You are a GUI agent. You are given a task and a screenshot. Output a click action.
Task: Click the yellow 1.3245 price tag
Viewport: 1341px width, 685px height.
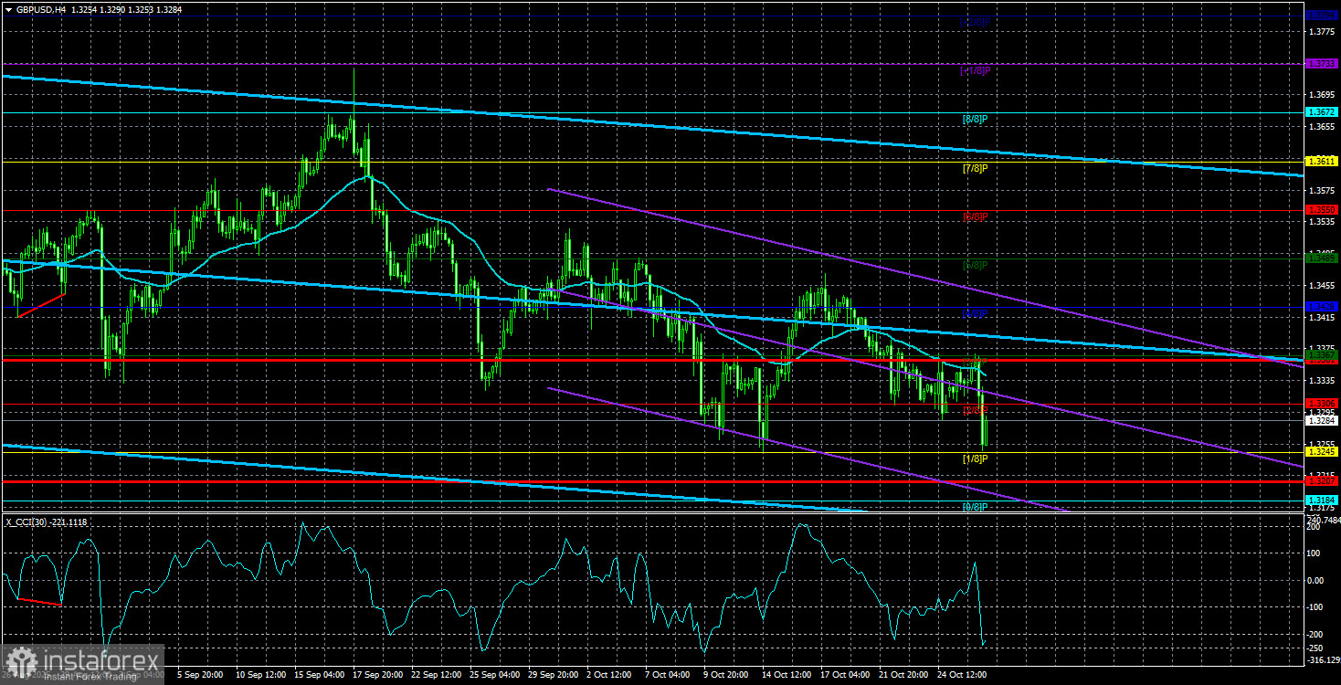tap(1320, 449)
